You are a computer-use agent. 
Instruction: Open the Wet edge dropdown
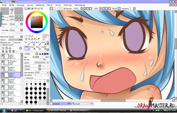(x=16, y=30)
